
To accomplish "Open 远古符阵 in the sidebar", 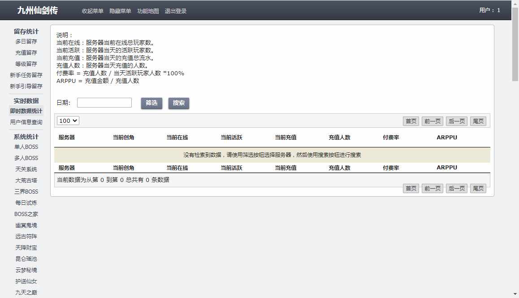I will click(x=26, y=237).
